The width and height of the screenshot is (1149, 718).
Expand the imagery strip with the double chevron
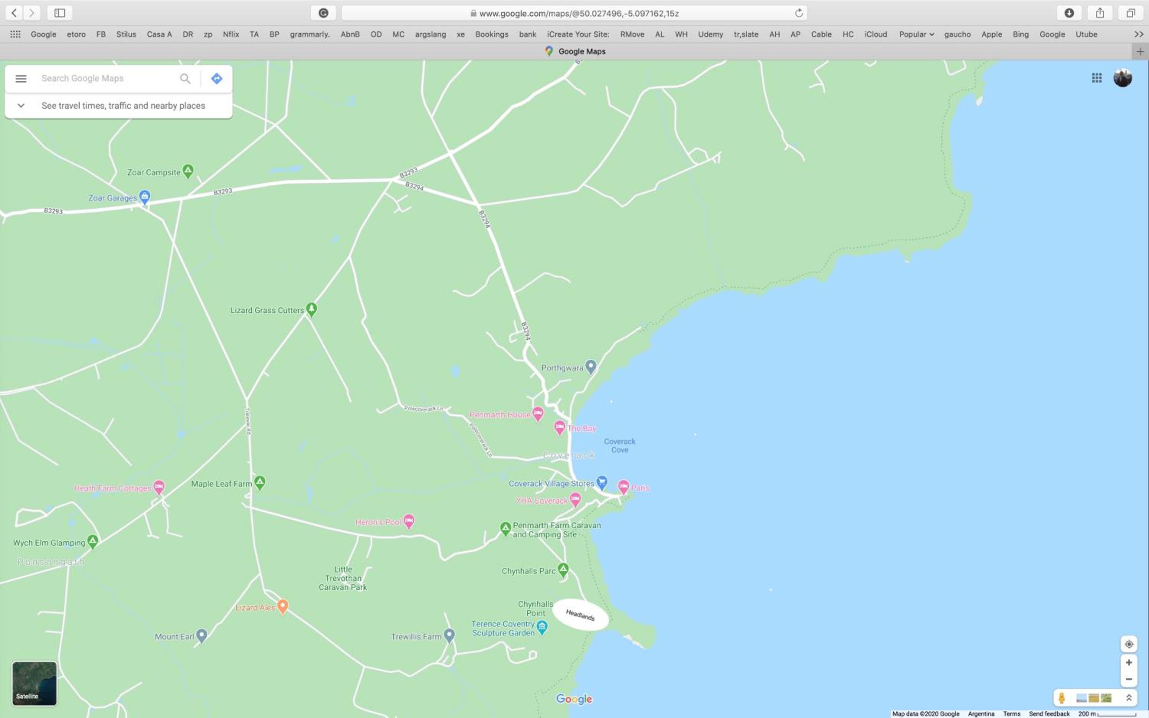pos(1129,698)
